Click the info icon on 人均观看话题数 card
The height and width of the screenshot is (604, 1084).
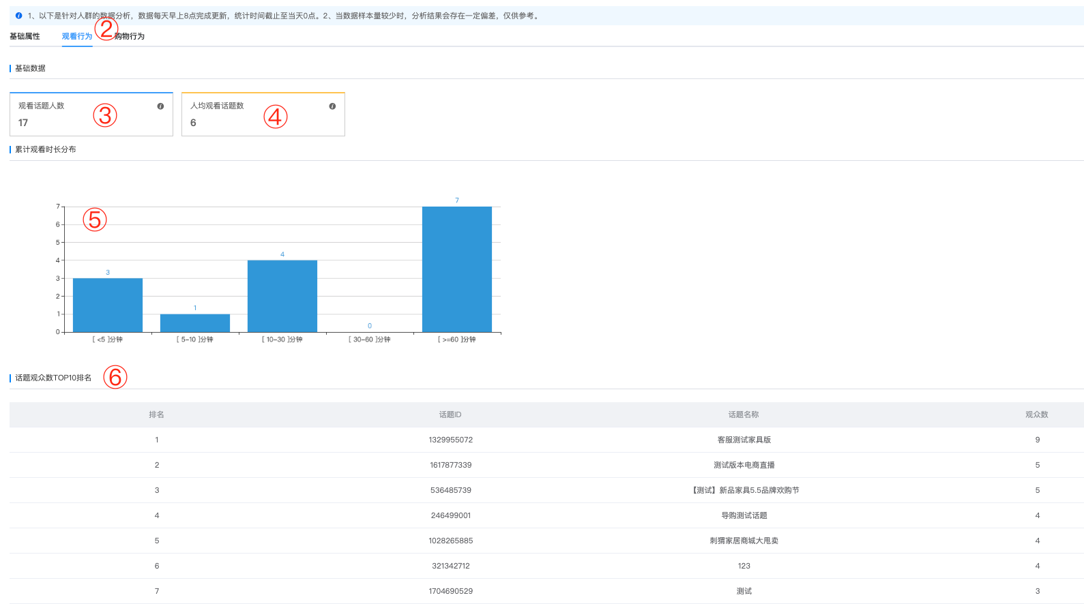pyautogui.click(x=332, y=106)
